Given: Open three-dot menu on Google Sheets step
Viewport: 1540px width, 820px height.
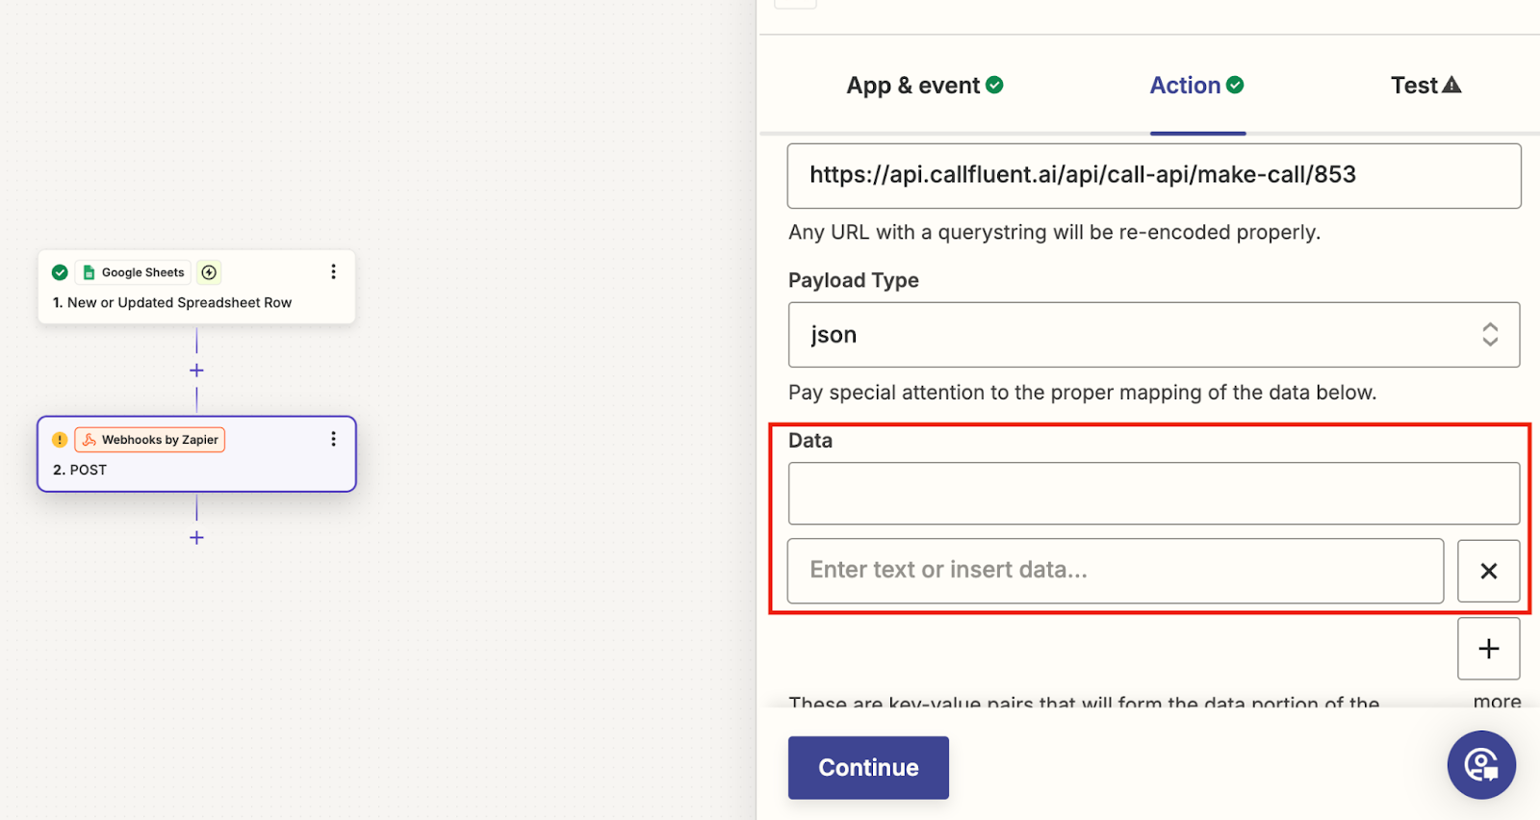Looking at the screenshot, I should 333,271.
